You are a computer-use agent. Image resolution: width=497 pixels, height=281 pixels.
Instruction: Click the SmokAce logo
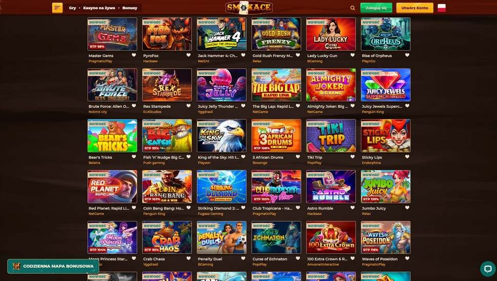(249, 8)
